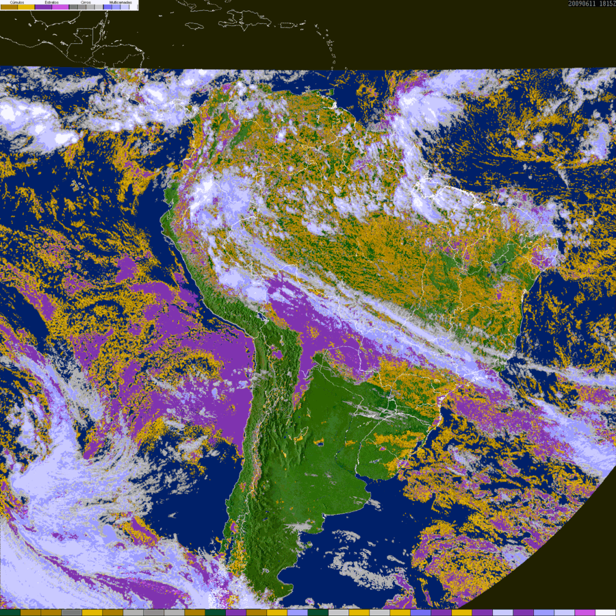Viewport: 616px width, 616px height.
Task: Click the "Cúmulos" legend label
Action: (17, 2)
